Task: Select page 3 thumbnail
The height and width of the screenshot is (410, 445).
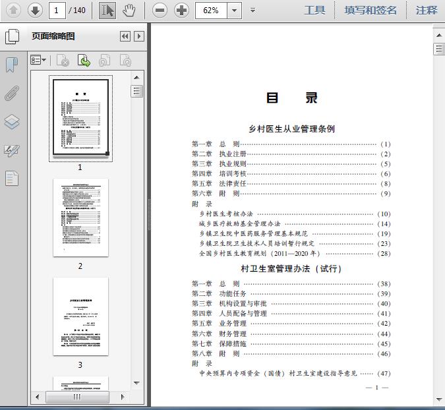Action: tap(80, 316)
